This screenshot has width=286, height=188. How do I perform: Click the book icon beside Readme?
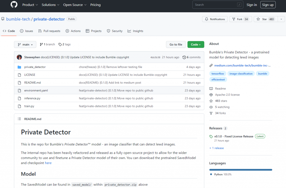(211, 89)
